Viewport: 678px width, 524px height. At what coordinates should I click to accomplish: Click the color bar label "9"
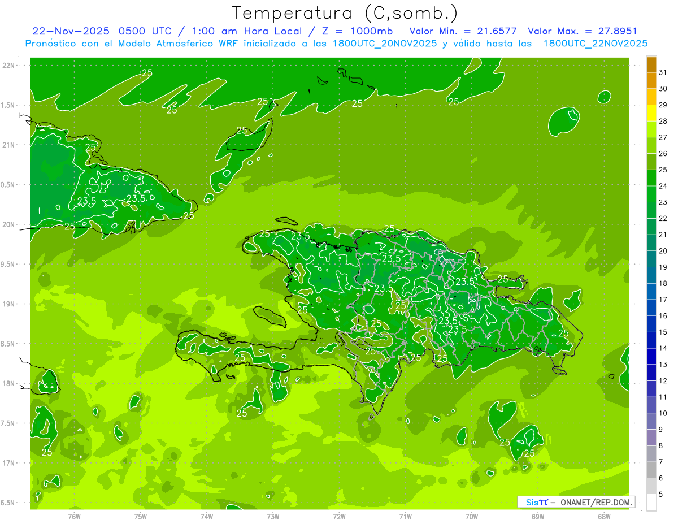660,430
